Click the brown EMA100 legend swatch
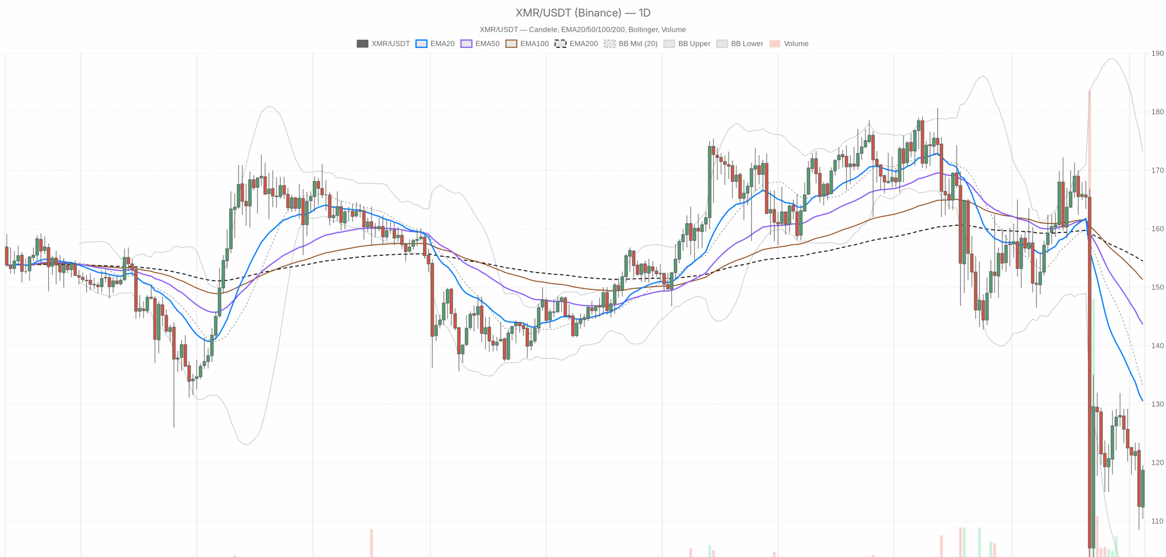Image resolution: width=1166 pixels, height=557 pixels. (511, 43)
